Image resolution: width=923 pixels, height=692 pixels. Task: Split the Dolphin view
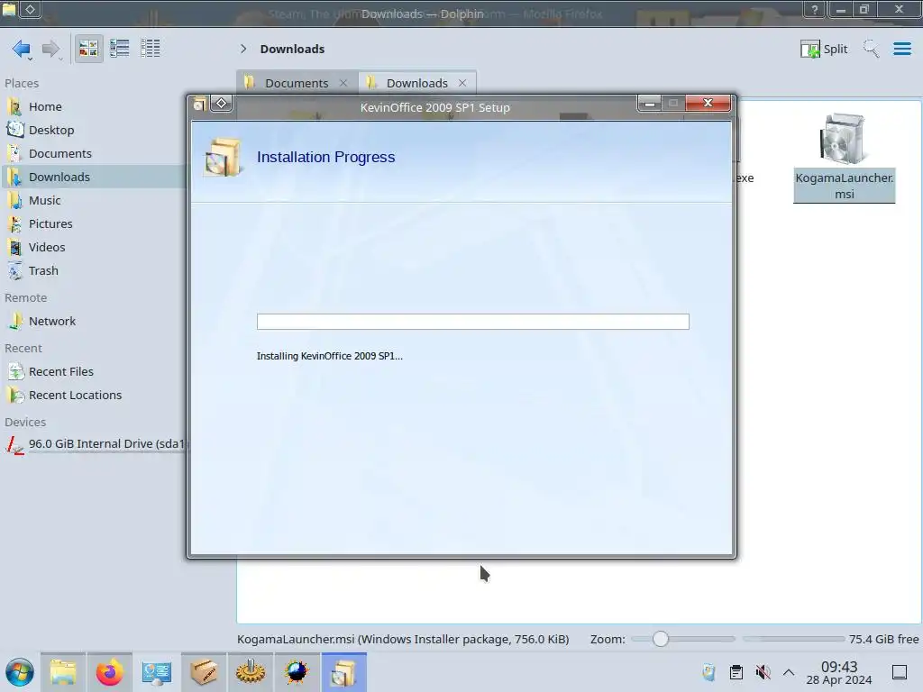pyautogui.click(x=824, y=49)
